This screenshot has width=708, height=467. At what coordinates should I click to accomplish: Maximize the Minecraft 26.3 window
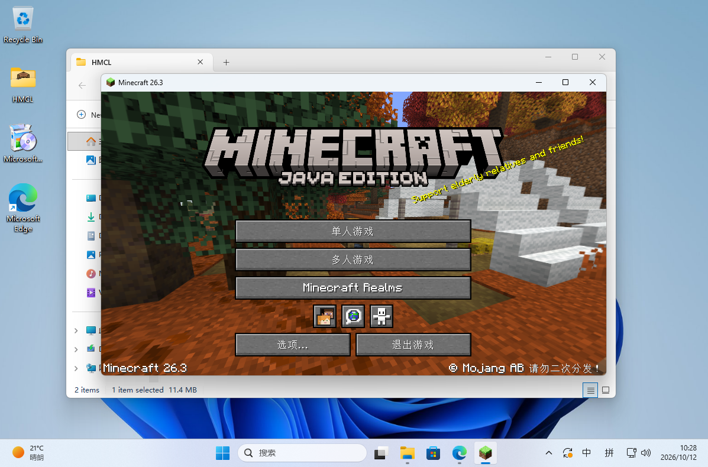(x=565, y=82)
